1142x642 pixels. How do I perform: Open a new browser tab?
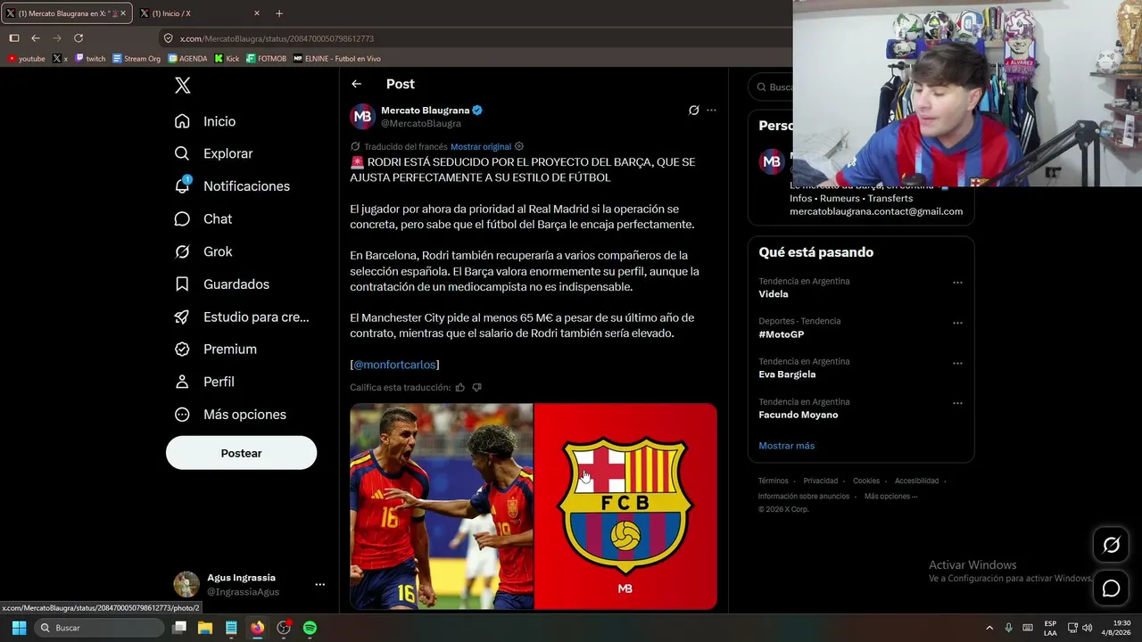coord(279,13)
